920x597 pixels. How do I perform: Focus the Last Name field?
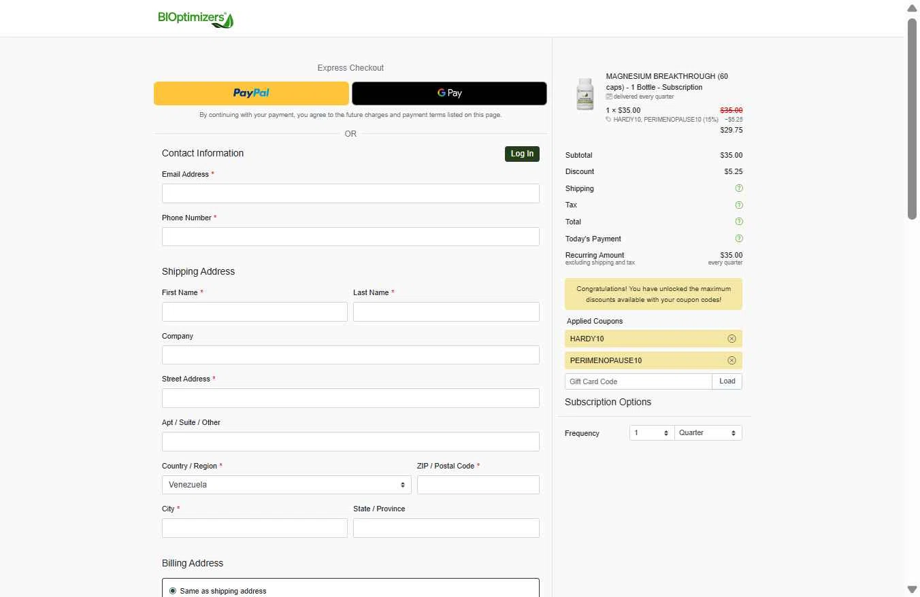click(x=446, y=311)
